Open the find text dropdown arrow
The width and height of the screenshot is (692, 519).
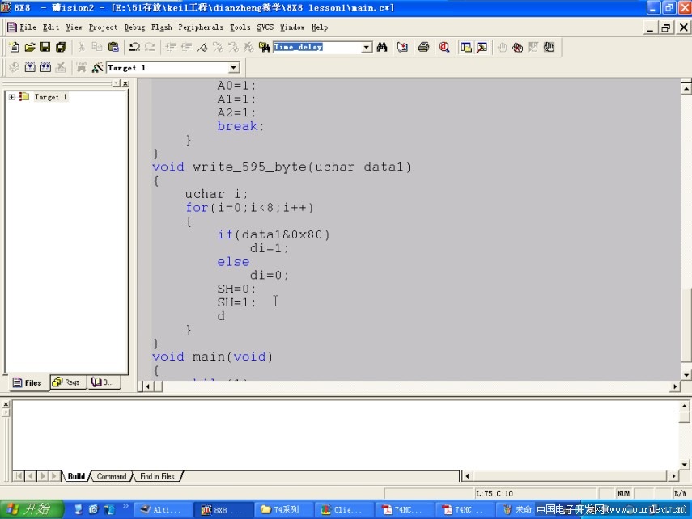click(367, 47)
